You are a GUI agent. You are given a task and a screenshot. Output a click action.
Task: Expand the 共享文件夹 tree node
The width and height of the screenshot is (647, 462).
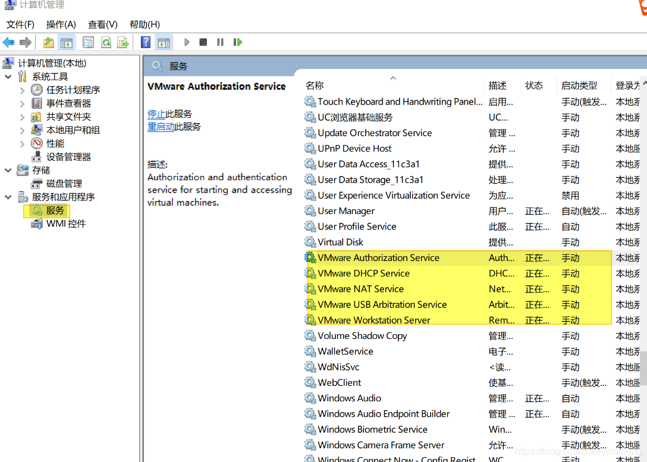pos(22,117)
